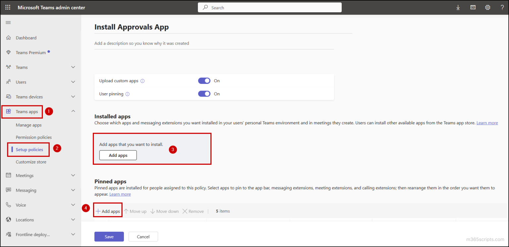The width and height of the screenshot is (509, 247).
Task: Open the Learn more link under Pinned apps
Action: [x=120, y=194]
